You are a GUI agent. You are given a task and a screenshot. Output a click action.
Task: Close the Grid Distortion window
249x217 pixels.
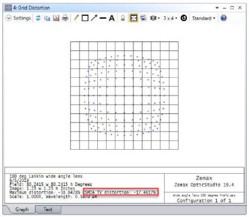click(240, 8)
